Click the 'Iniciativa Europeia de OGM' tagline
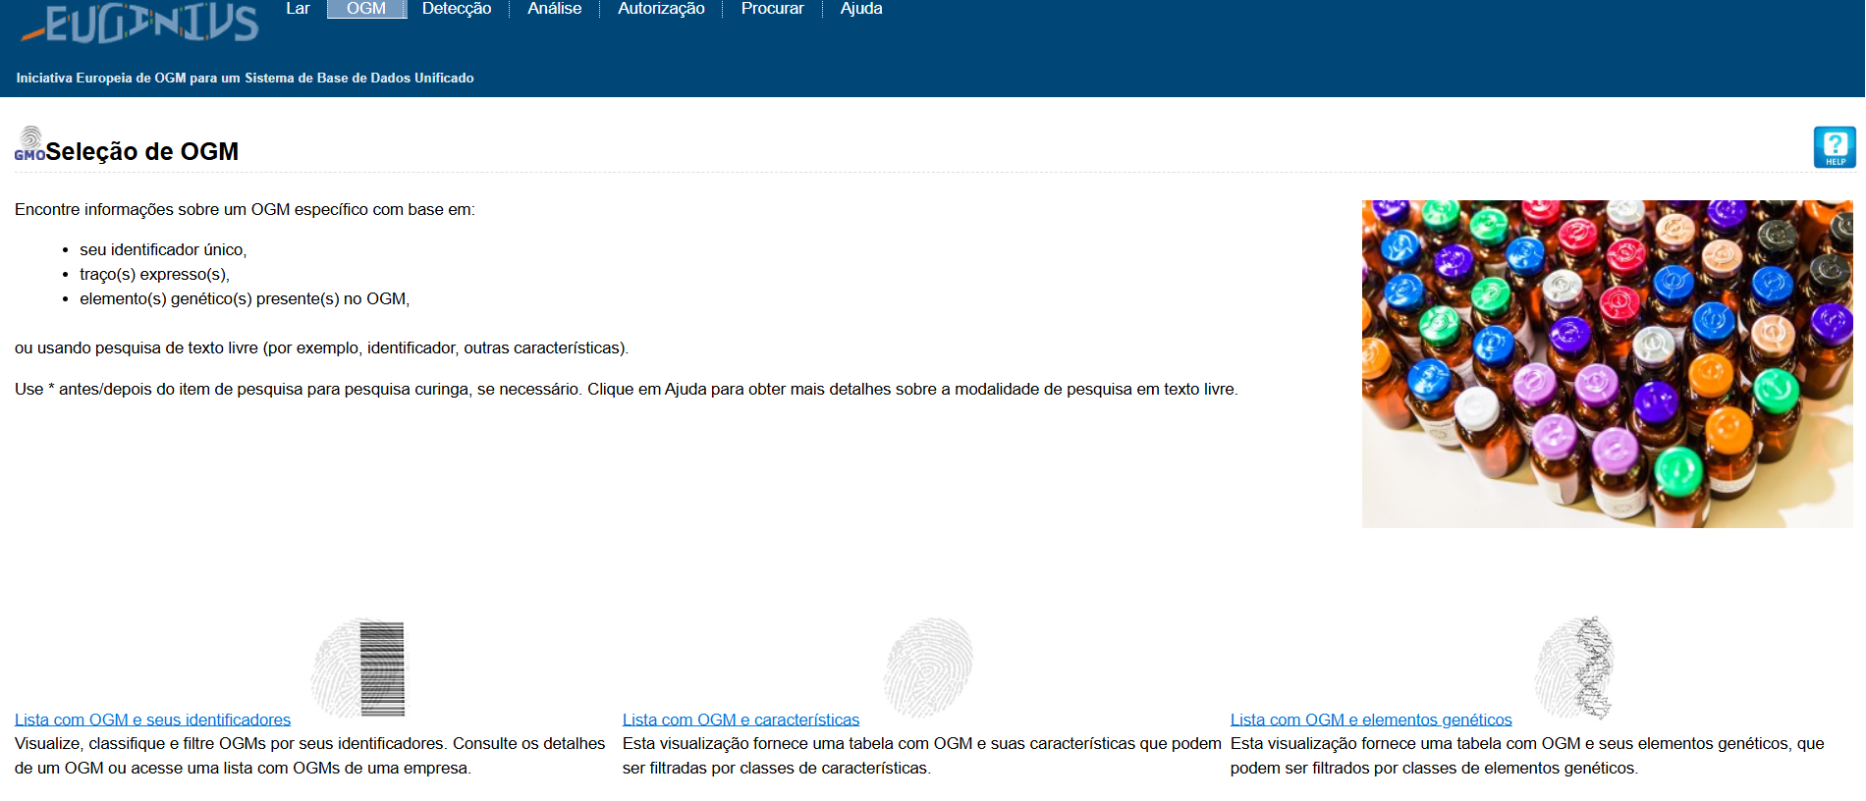 click(245, 78)
